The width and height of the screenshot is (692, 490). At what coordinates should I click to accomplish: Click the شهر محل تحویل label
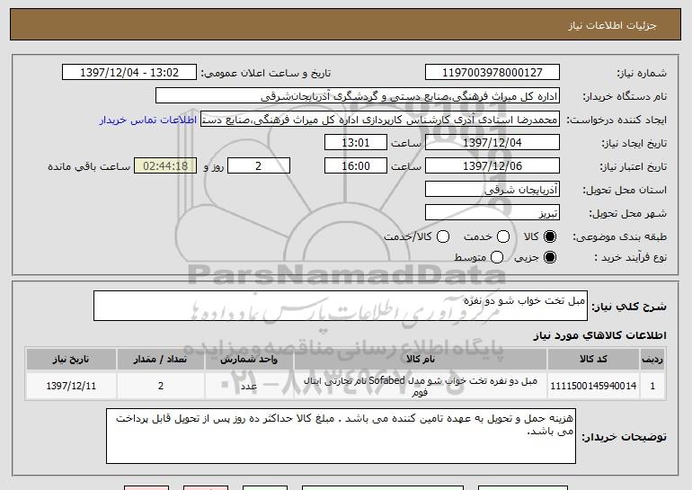click(x=628, y=213)
